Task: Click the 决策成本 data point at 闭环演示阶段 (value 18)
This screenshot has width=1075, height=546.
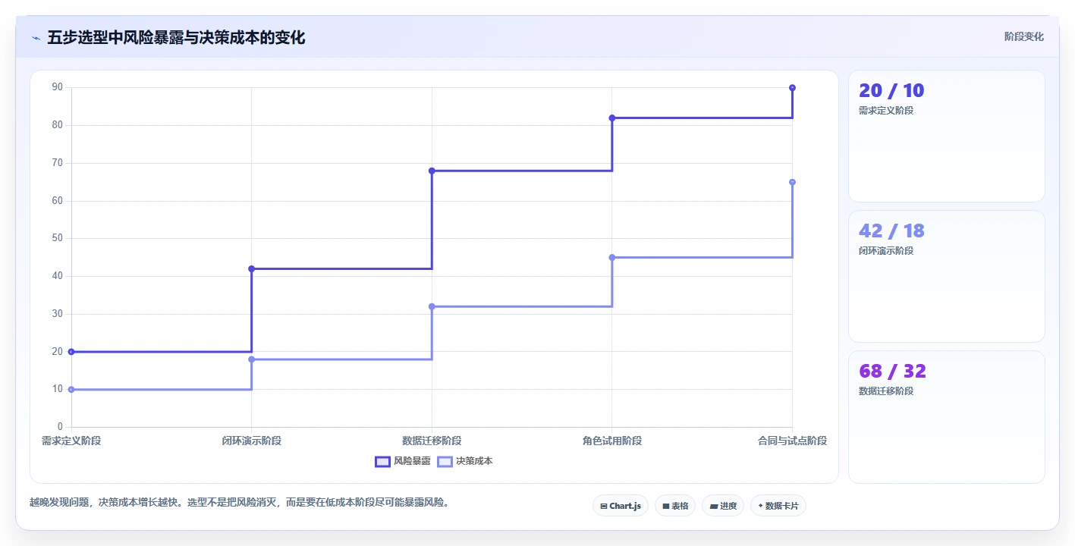Action: click(252, 359)
